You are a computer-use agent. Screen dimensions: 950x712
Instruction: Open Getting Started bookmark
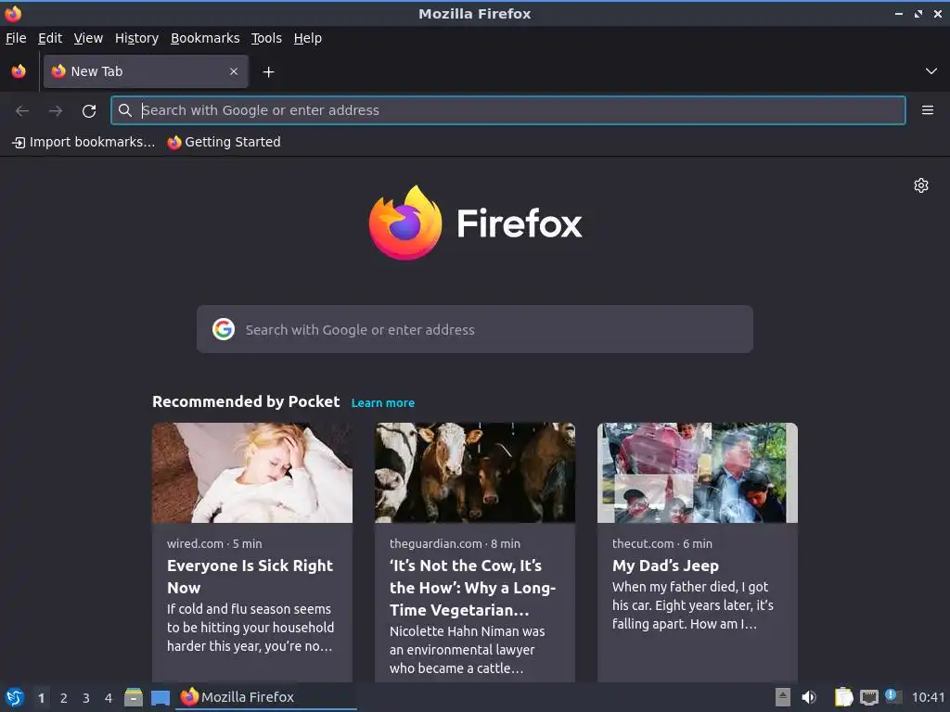click(225, 142)
